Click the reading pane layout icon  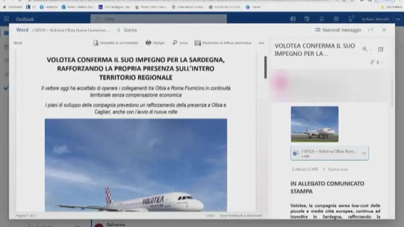[380, 49]
